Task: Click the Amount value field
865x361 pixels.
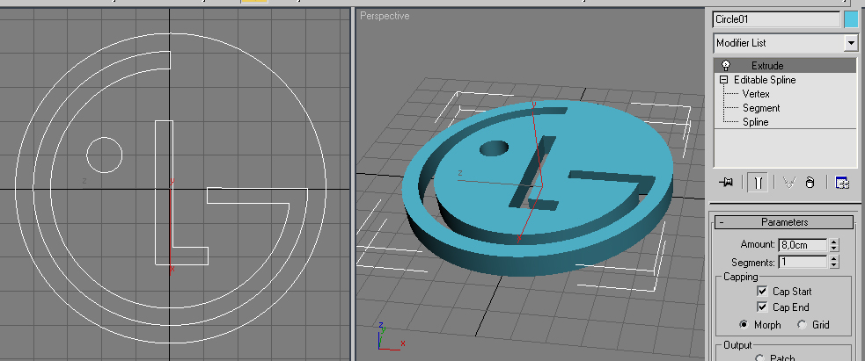Action: [x=803, y=245]
